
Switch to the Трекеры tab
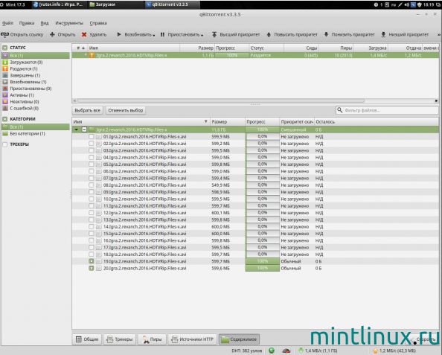tap(120, 339)
